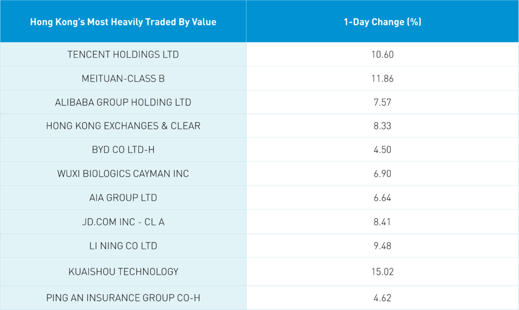519x310 pixels.
Task: Click ALIBABA GROUP HOLDING LTD
Action: [123, 102]
